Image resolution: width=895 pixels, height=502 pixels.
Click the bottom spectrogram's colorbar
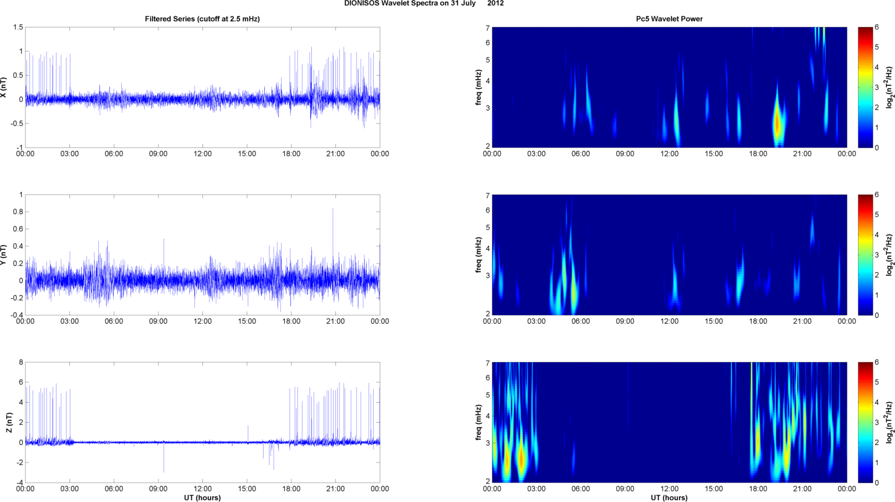coord(865,423)
